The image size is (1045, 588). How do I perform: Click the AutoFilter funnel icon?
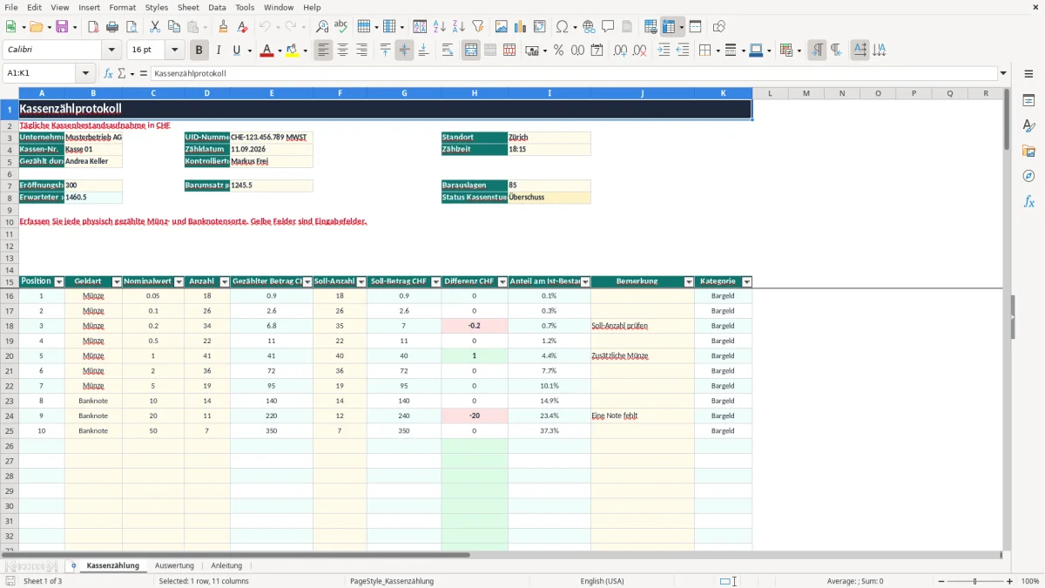tap(477, 27)
